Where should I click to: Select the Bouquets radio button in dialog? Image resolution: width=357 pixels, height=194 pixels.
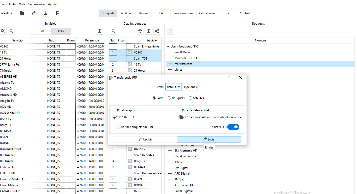[169, 98]
